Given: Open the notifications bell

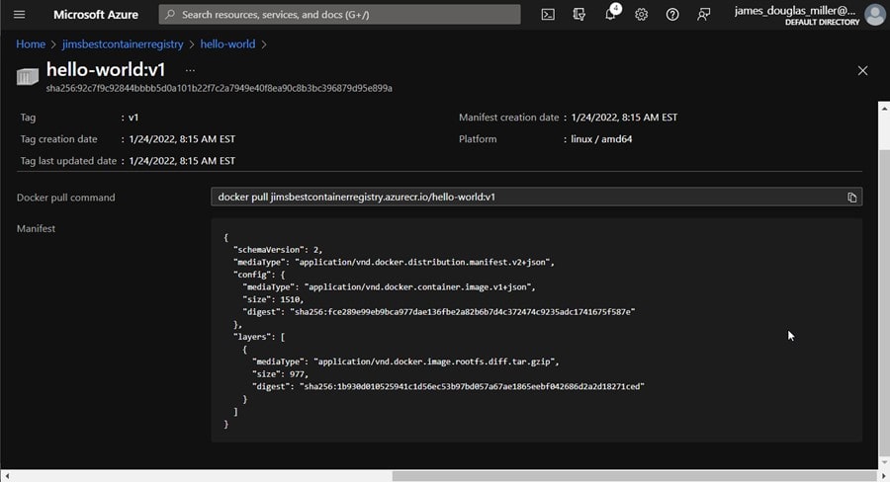Looking at the screenshot, I should click(611, 15).
